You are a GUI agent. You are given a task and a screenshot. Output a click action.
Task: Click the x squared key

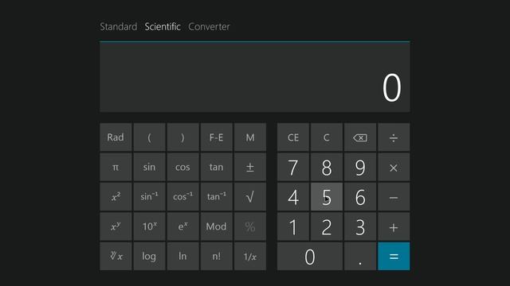point(116,197)
